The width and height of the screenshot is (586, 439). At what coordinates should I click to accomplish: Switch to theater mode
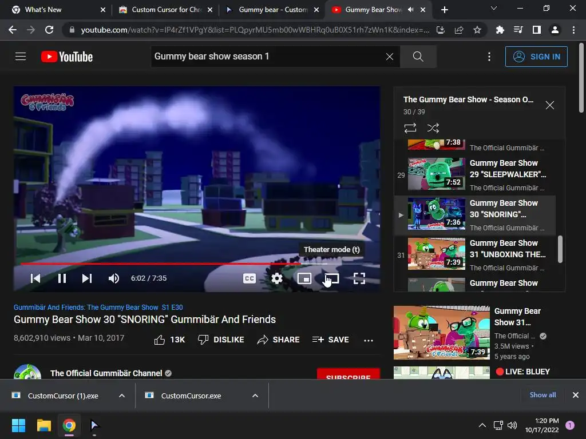pos(332,278)
